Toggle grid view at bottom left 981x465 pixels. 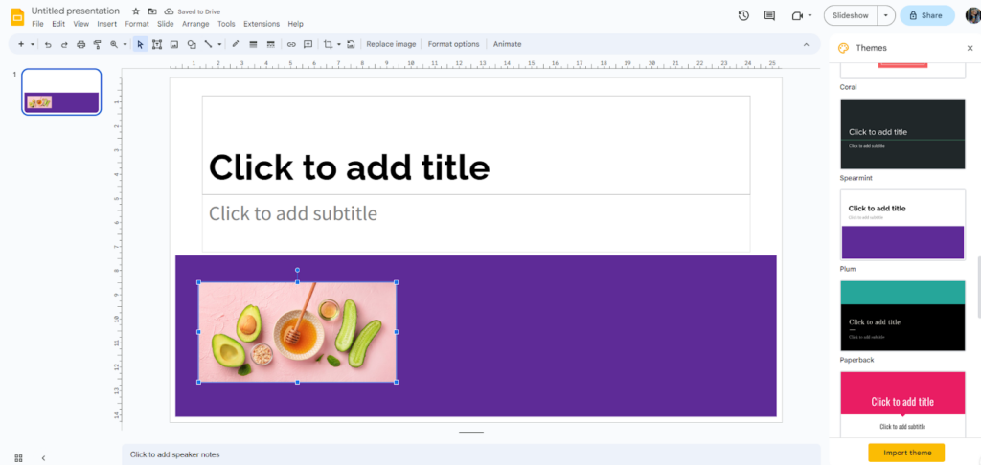(18, 458)
